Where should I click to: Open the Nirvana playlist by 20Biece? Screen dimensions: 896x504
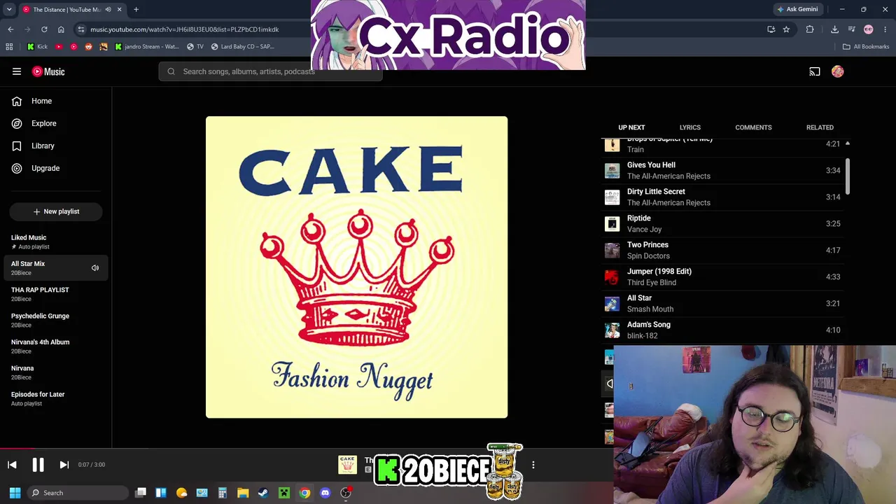click(x=56, y=372)
